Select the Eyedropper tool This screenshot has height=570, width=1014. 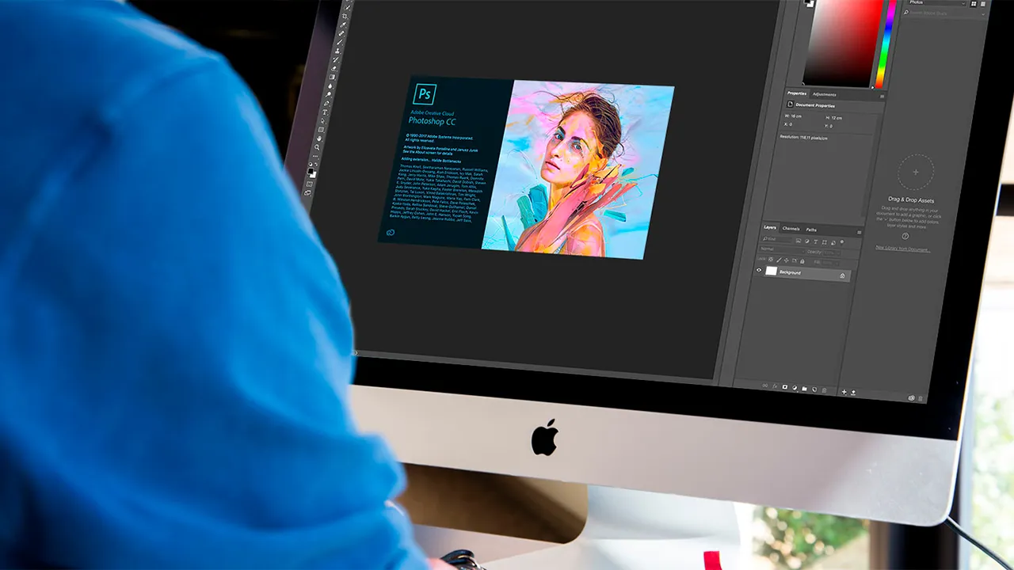343,25
